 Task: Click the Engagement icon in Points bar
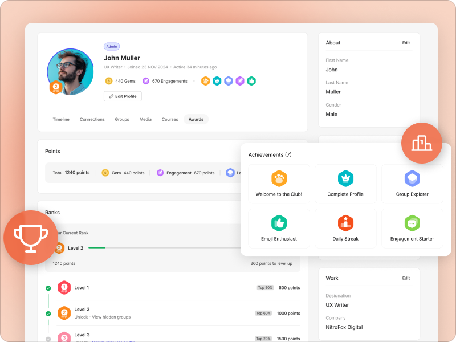click(160, 173)
